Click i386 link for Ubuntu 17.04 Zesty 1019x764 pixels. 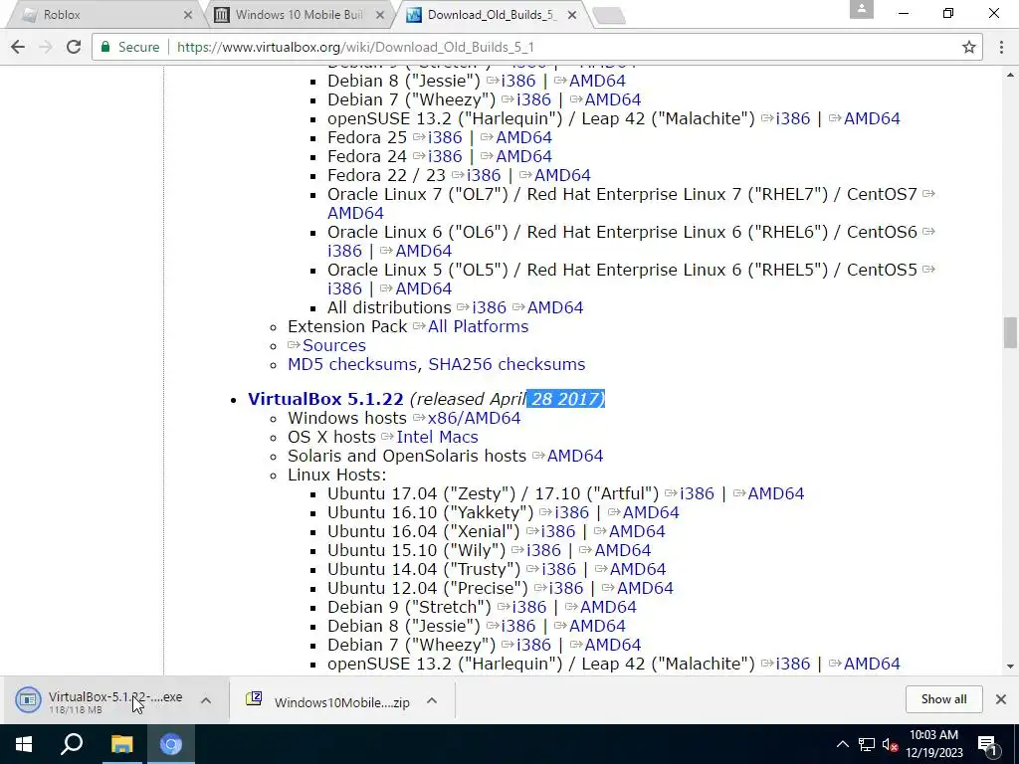(697, 493)
